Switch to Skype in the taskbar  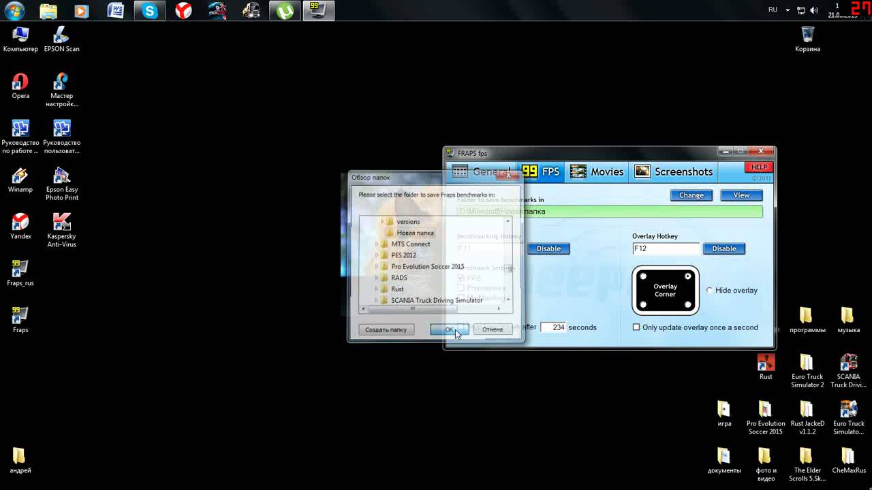tap(149, 11)
